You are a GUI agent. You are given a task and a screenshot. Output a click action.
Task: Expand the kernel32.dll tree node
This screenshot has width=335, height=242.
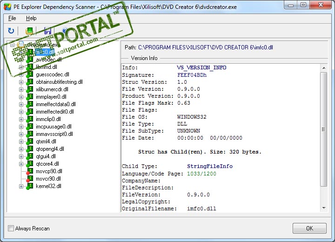tap(21, 187)
